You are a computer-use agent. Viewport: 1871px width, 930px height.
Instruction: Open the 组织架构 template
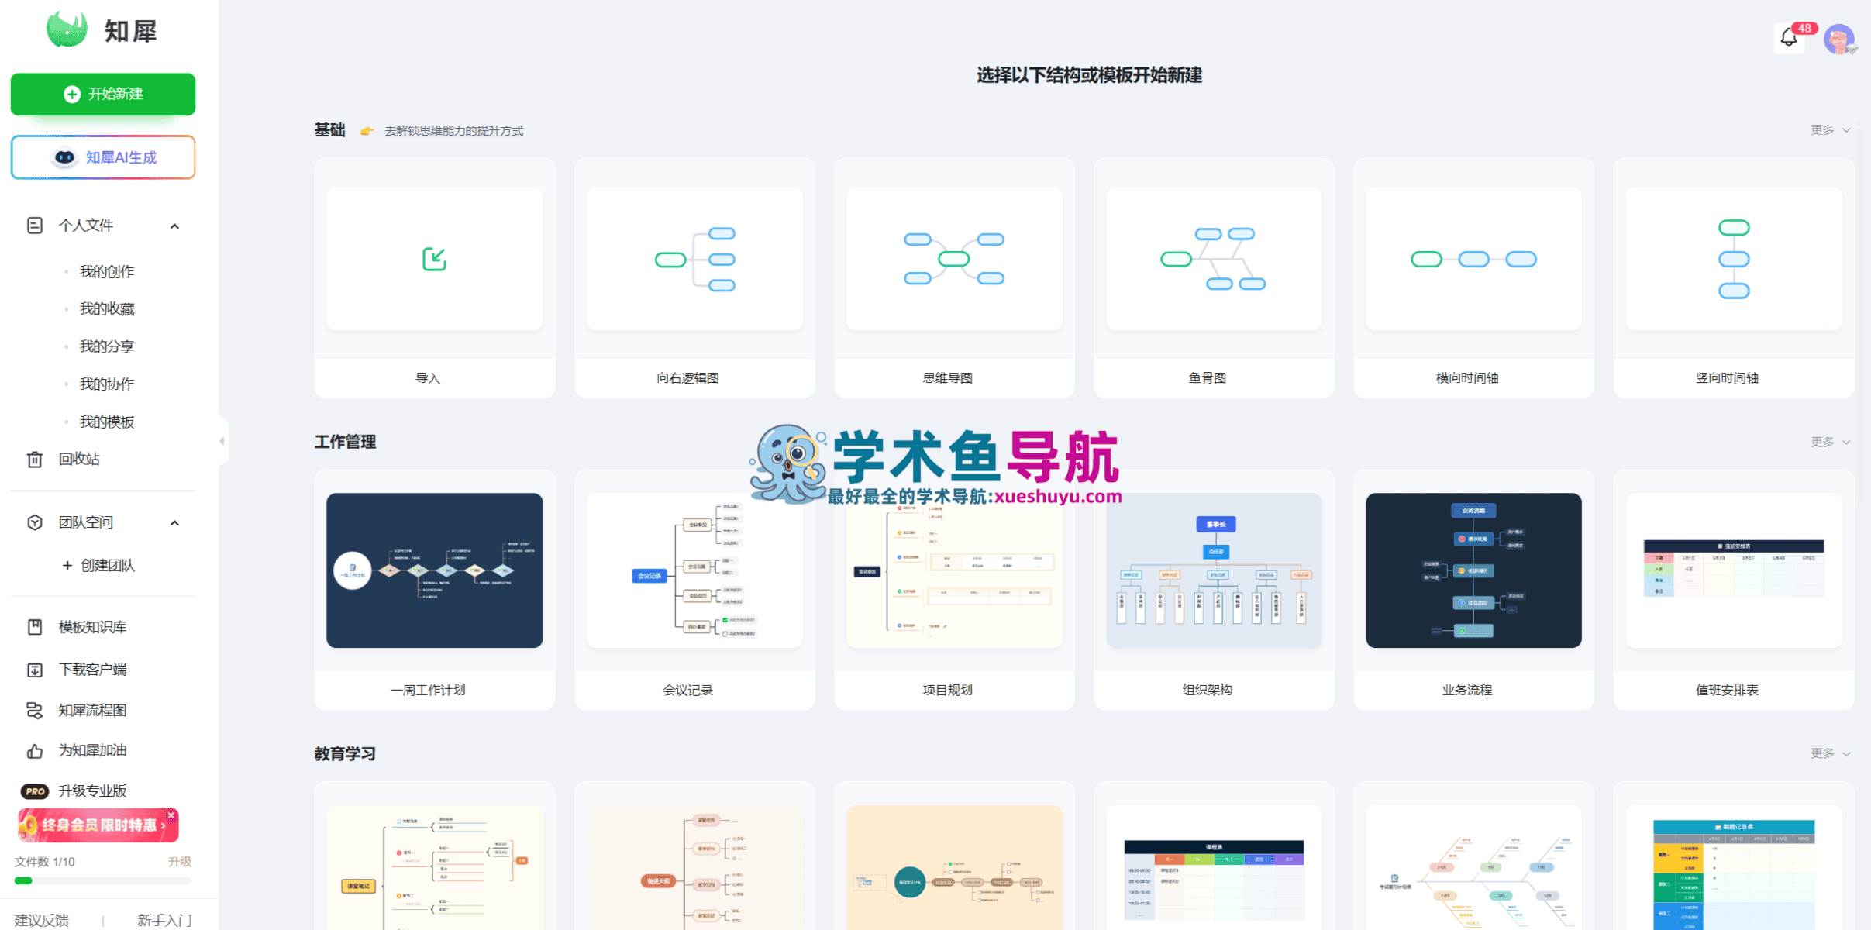point(1214,590)
